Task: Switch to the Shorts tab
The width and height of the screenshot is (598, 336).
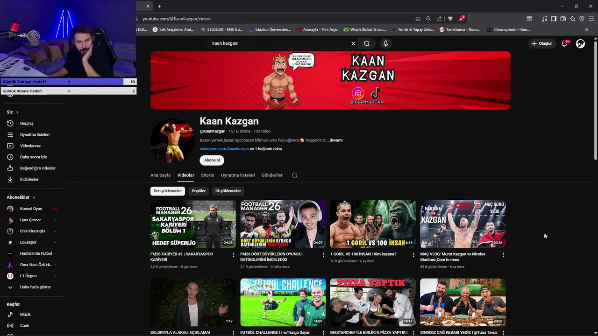Action: (x=207, y=175)
